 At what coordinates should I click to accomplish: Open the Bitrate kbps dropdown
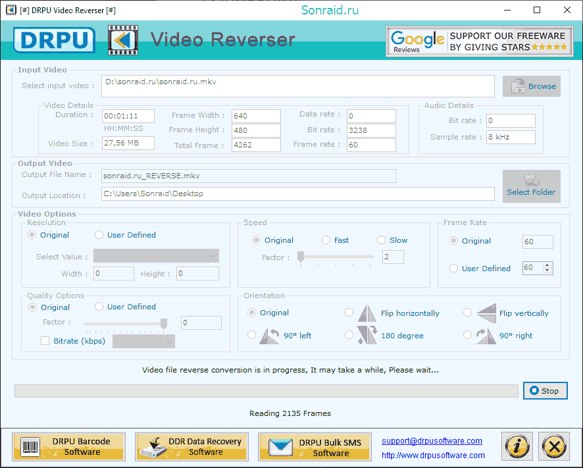143,341
